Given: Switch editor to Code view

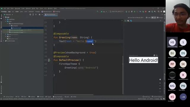Looking at the screenshot, I should [148, 18].
